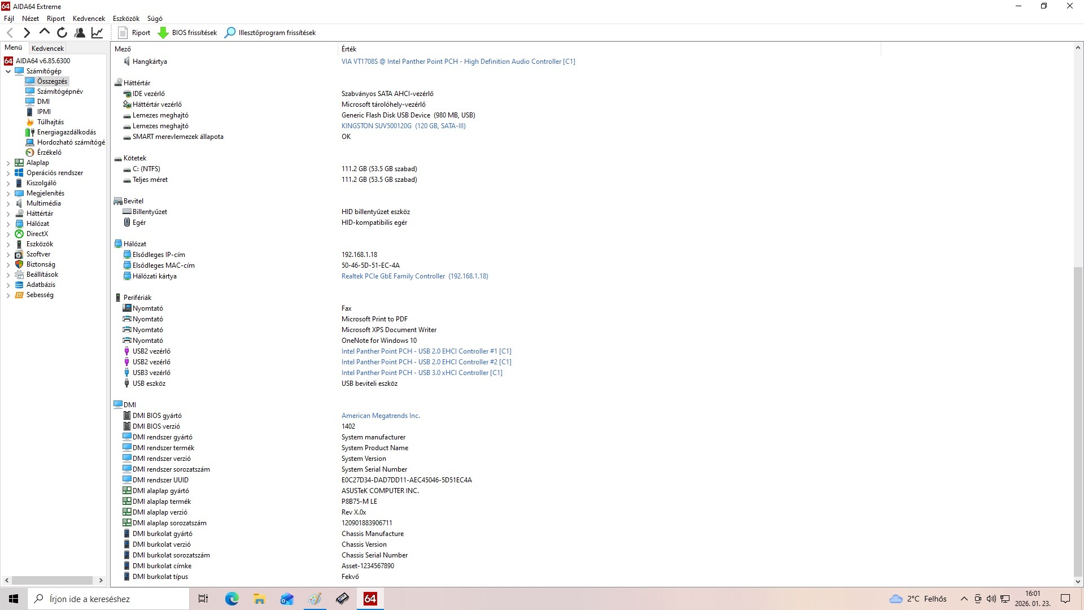Screen dimensions: 1084x610
Task: Collapse the Számítógép tree node
Action: 8,72
